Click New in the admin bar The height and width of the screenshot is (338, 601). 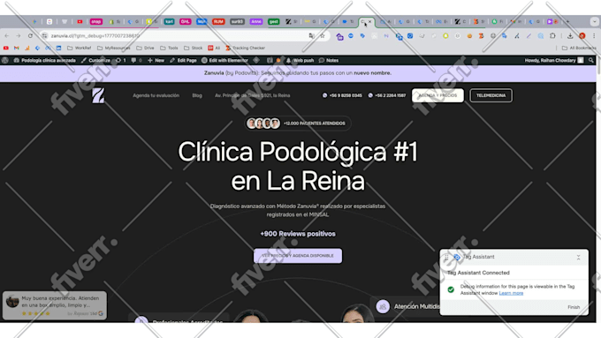[x=156, y=60]
